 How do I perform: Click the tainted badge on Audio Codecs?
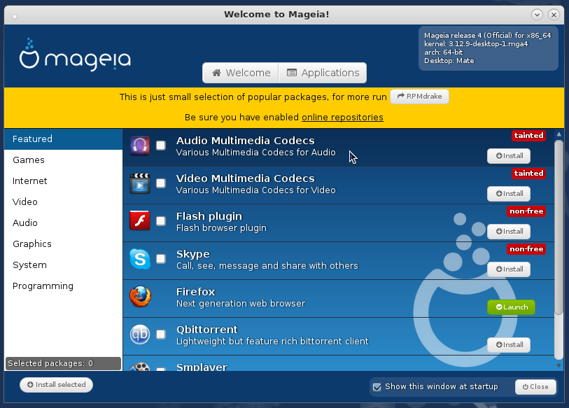coord(528,135)
